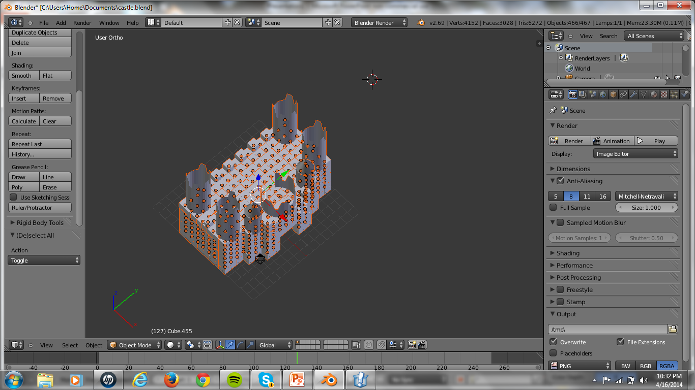Disable the Overwrite output checkbox
This screenshot has height=390, width=695.
pyautogui.click(x=554, y=342)
